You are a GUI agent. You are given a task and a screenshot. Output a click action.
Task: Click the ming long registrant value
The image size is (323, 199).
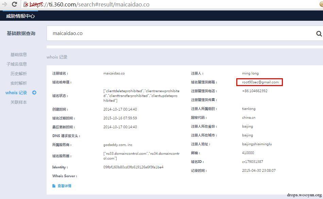[x=250, y=73]
